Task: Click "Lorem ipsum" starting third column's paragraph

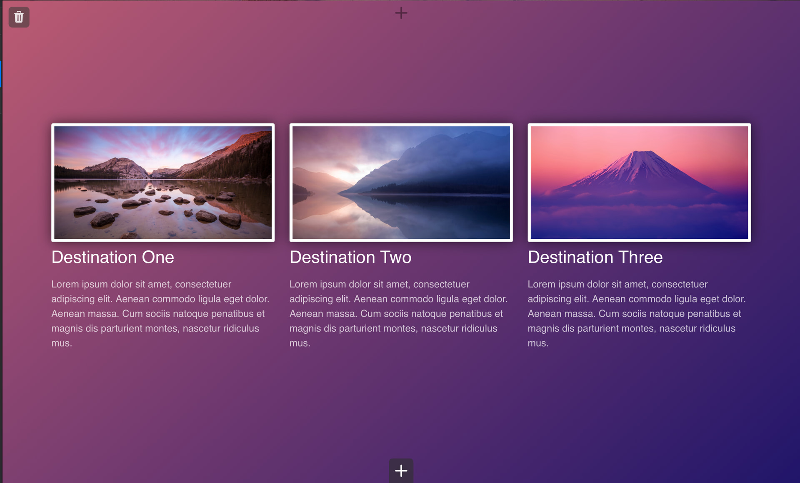Action: (x=556, y=284)
